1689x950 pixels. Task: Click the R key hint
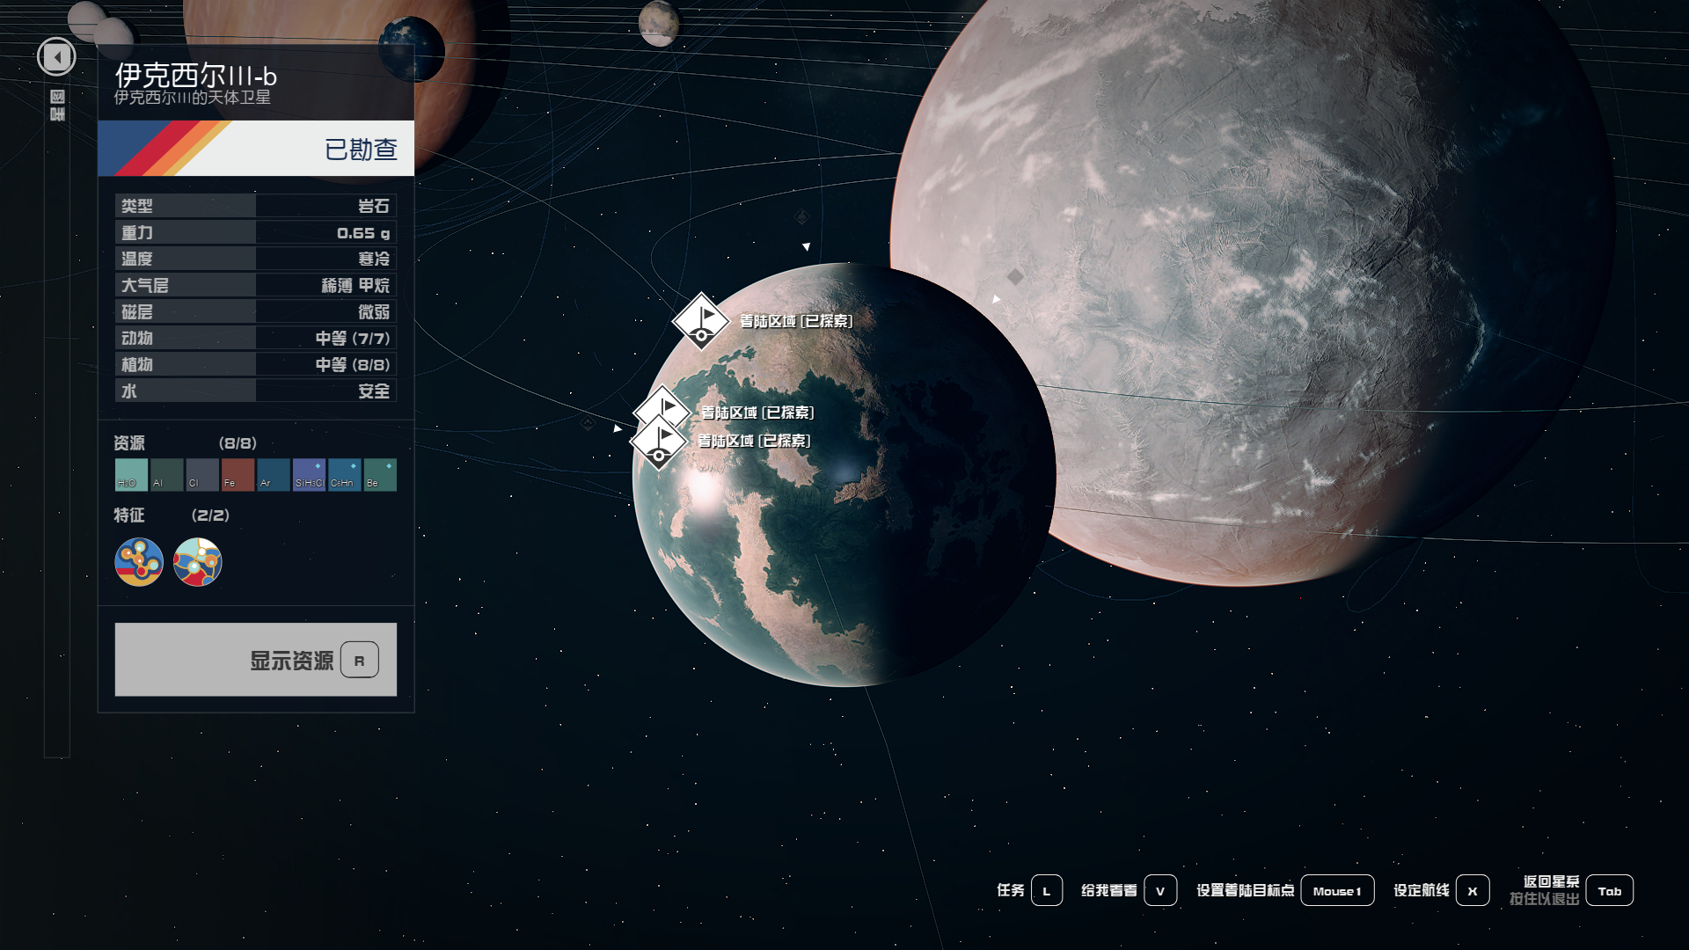pos(359,661)
